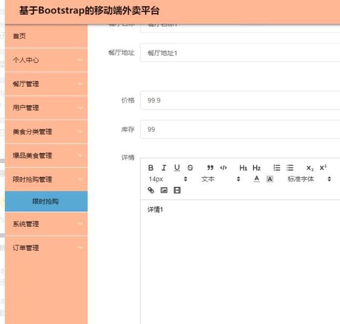Open the text color picker
The height and width of the screenshot is (324, 340).
click(x=257, y=179)
